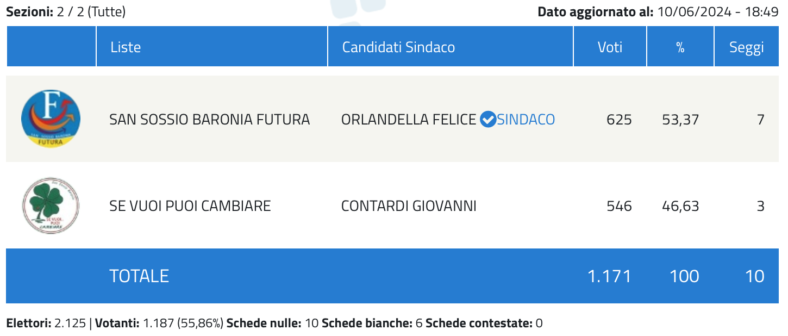Select the SE VUOI PUOI CAMBIARE list name
This screenshot has height=336, width=788.
pyautogui.click(x=190, y=206)
